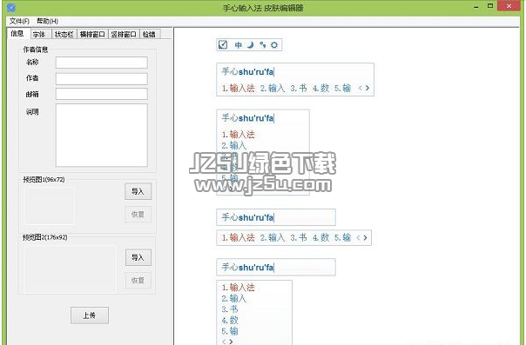Minimize the skin editor window
The image size is (526, 345).
[476, 7]
